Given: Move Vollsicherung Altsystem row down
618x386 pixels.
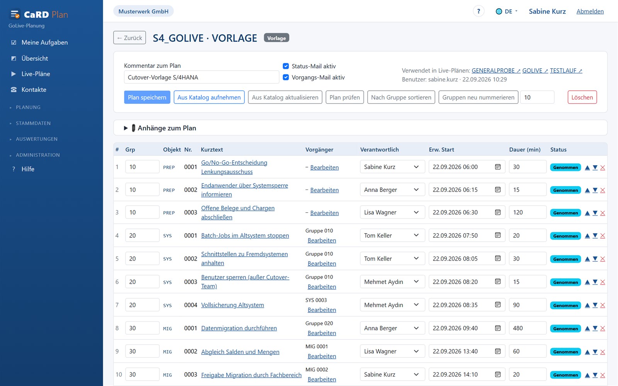Looking at the screenshot, I should [x=595, y=305].
